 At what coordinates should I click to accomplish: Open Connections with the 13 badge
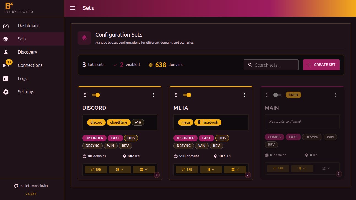click(6, 65)
